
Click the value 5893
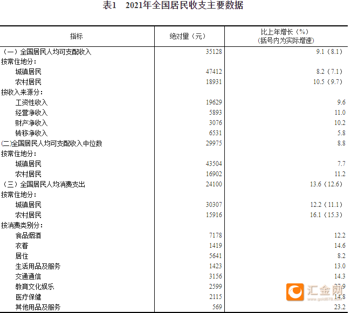pos(215,113)
